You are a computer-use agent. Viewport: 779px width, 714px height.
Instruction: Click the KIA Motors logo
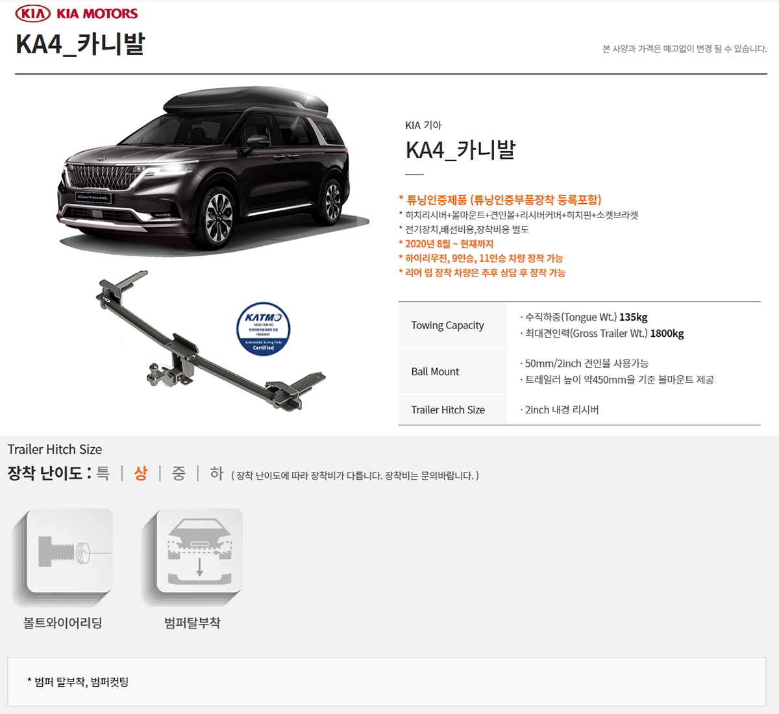[77, 13]
